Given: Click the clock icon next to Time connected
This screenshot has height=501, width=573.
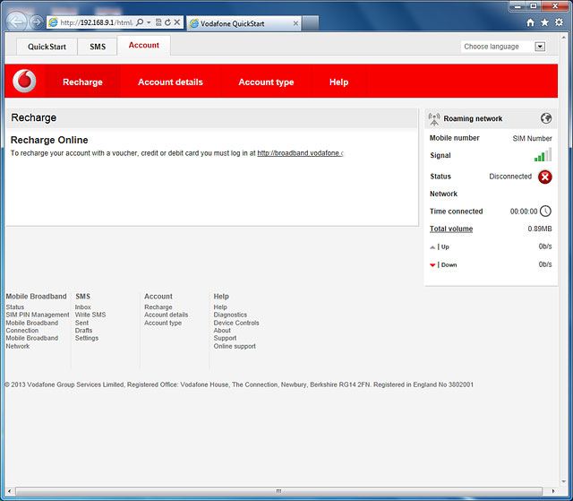Looking at the screenshot, I should pyautogui.click(x=545, y=211).
